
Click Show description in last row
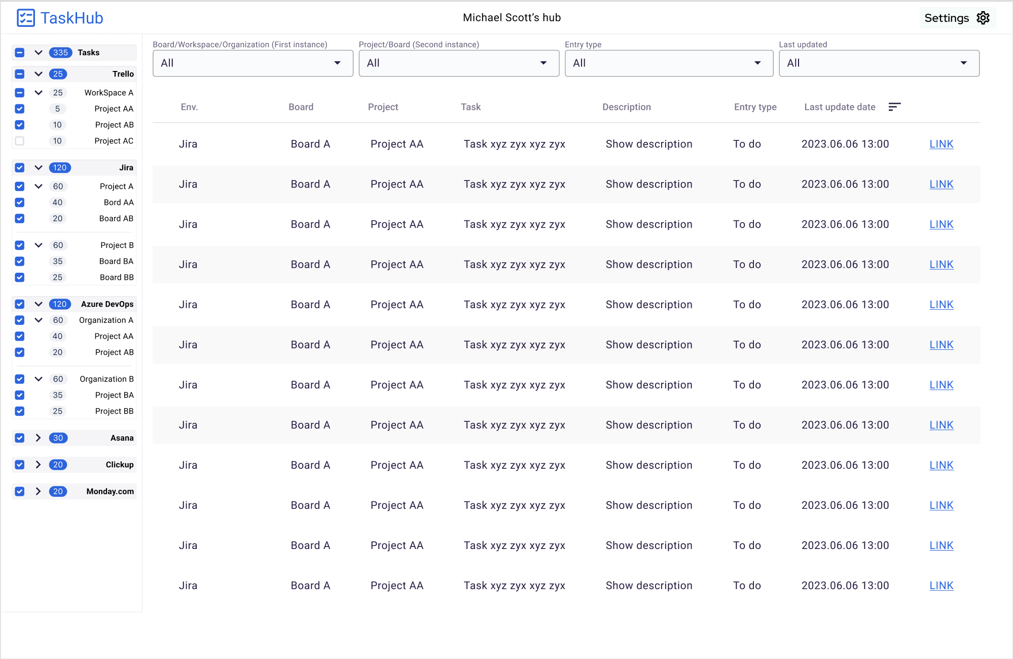tap(648, 585)
